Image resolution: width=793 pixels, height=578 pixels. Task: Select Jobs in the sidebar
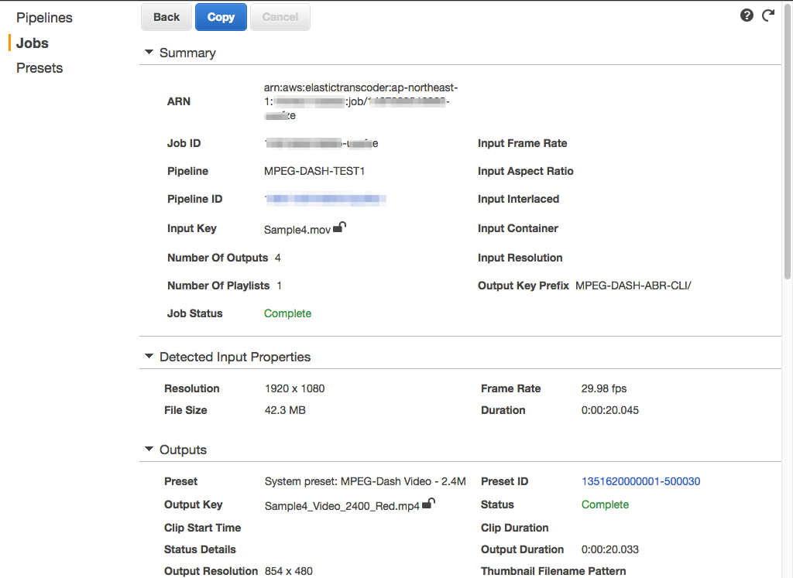pos(31,43)
